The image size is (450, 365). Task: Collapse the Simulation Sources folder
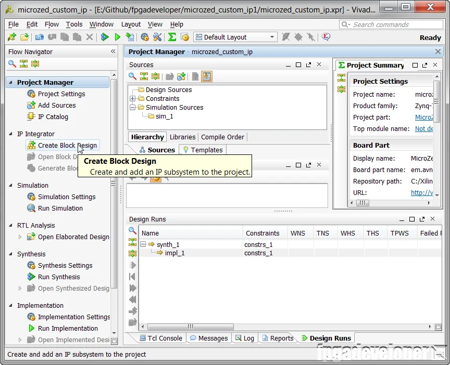pyautogui.click(x=132, y=108)
